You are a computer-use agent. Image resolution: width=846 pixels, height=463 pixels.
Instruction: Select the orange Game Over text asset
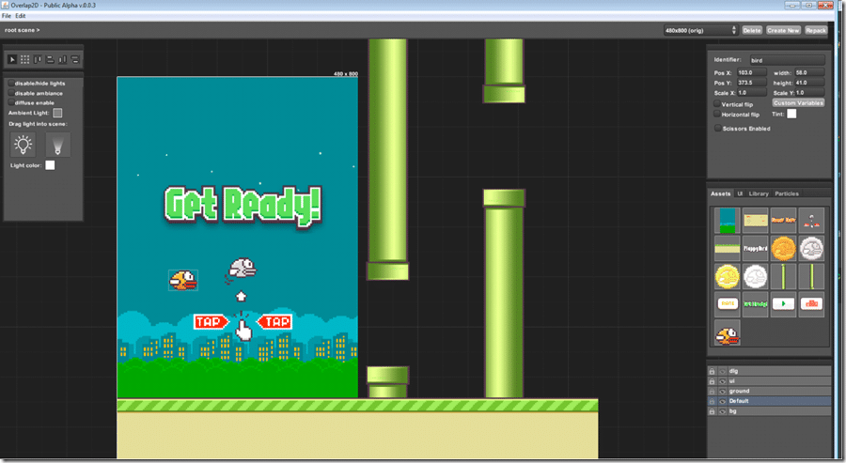(x=783, y=221)
